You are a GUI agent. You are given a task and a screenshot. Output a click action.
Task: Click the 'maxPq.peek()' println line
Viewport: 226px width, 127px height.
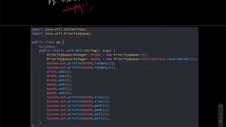click(78, 110)
